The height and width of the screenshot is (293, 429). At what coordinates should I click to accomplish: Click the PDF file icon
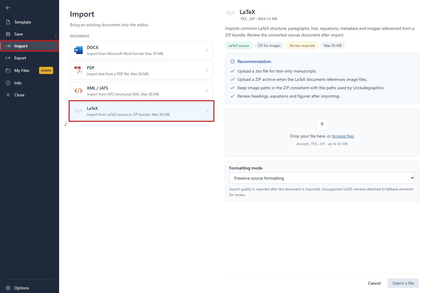79,70
